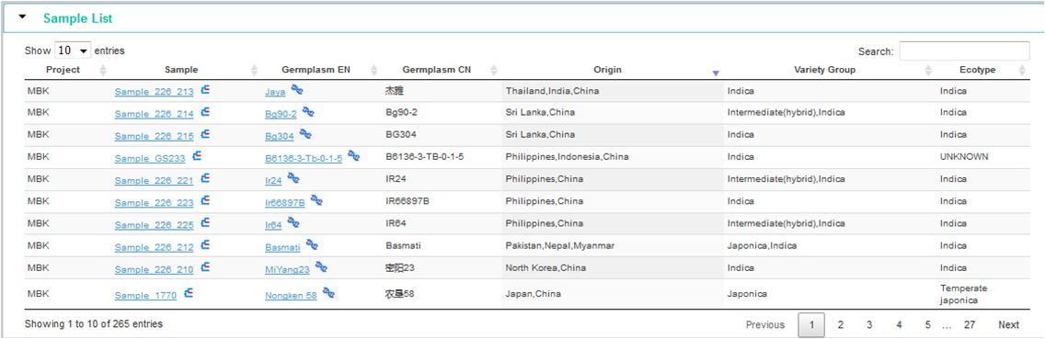Image resolution: width=1045 pixels, height=339 pixels.
Task: Click the icon next to Sample_226_225
Action: 206,222
